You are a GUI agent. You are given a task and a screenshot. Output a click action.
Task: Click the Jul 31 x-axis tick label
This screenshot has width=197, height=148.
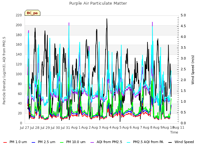[x=66, y=128]
